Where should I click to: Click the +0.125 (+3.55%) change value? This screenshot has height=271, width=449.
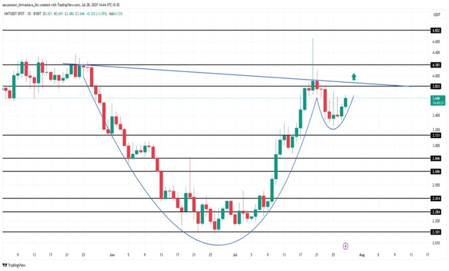click(x=96, y=14)
